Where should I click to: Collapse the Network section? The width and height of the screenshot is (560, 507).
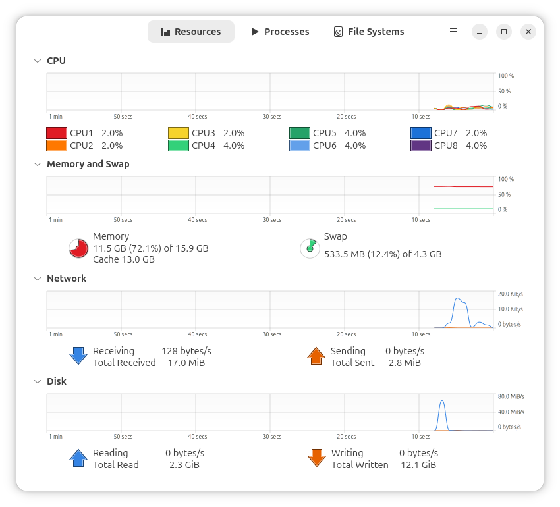point(38,279)
